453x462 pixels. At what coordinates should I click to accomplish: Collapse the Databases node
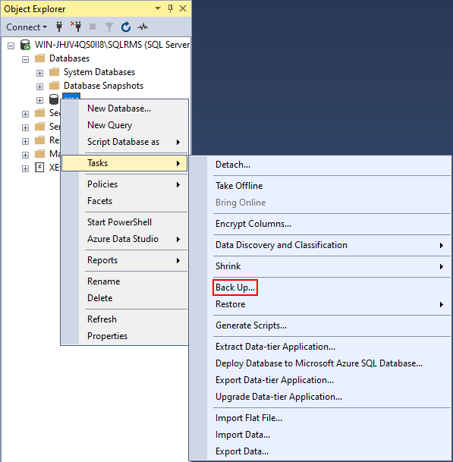pos(25,59)
